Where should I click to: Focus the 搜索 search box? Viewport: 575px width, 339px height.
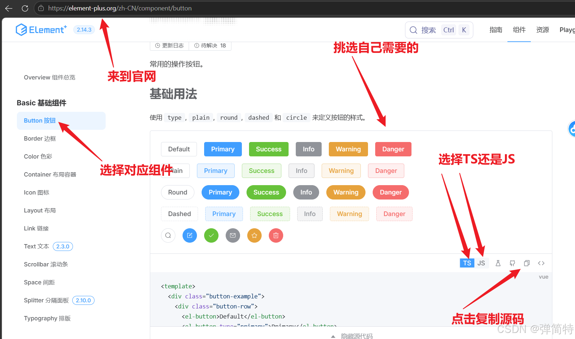coord(439,30)
